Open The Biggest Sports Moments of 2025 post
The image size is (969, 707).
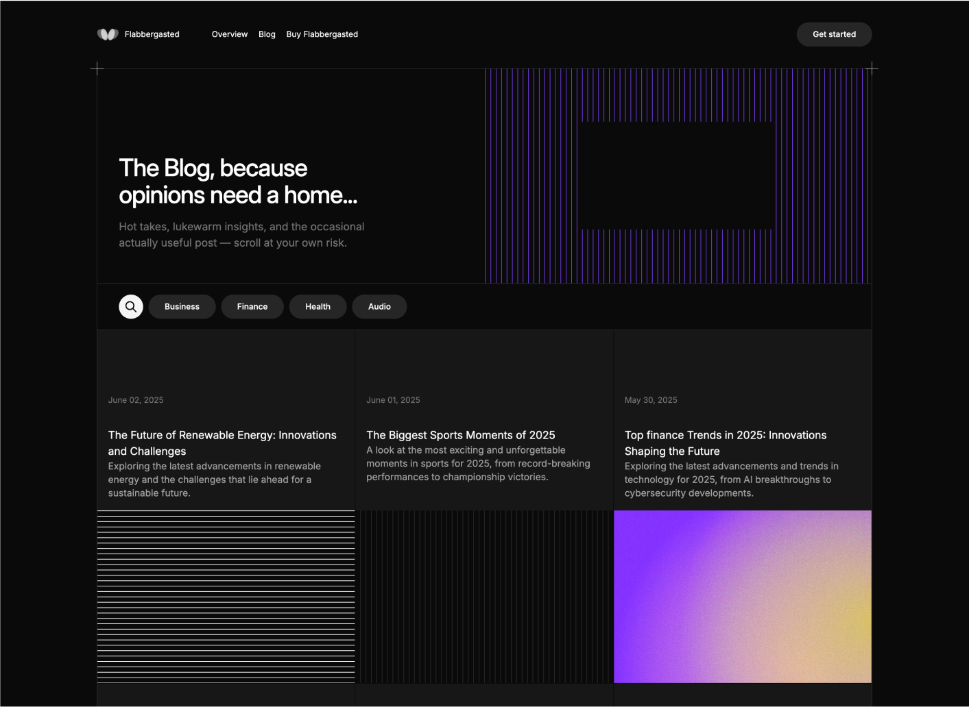coord(461,435)
